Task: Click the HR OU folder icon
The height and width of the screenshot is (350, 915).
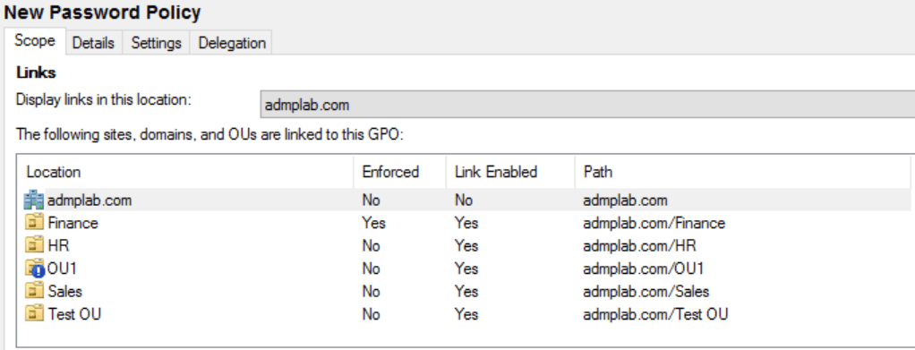Action: coord(36,245)
